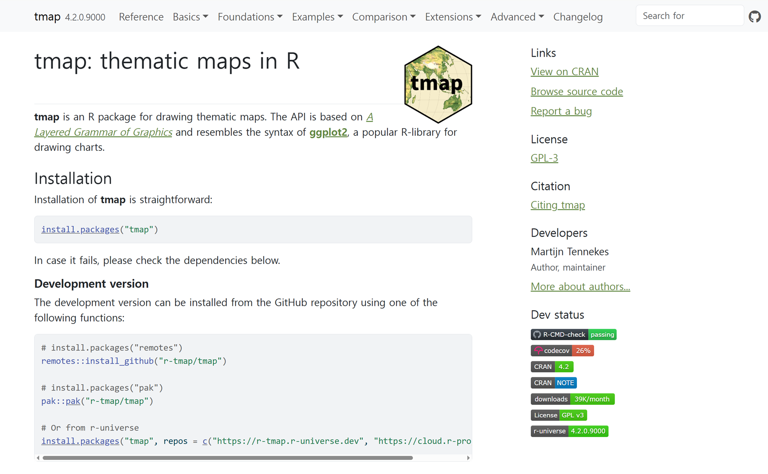Click the Report a bug link
This screenshot has width=768, height=474.
tap(561, 111)
